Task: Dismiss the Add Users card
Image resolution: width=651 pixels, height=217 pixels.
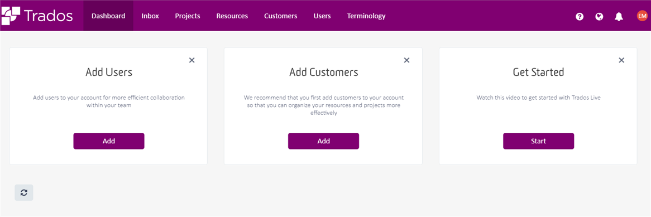Action: 192,60
